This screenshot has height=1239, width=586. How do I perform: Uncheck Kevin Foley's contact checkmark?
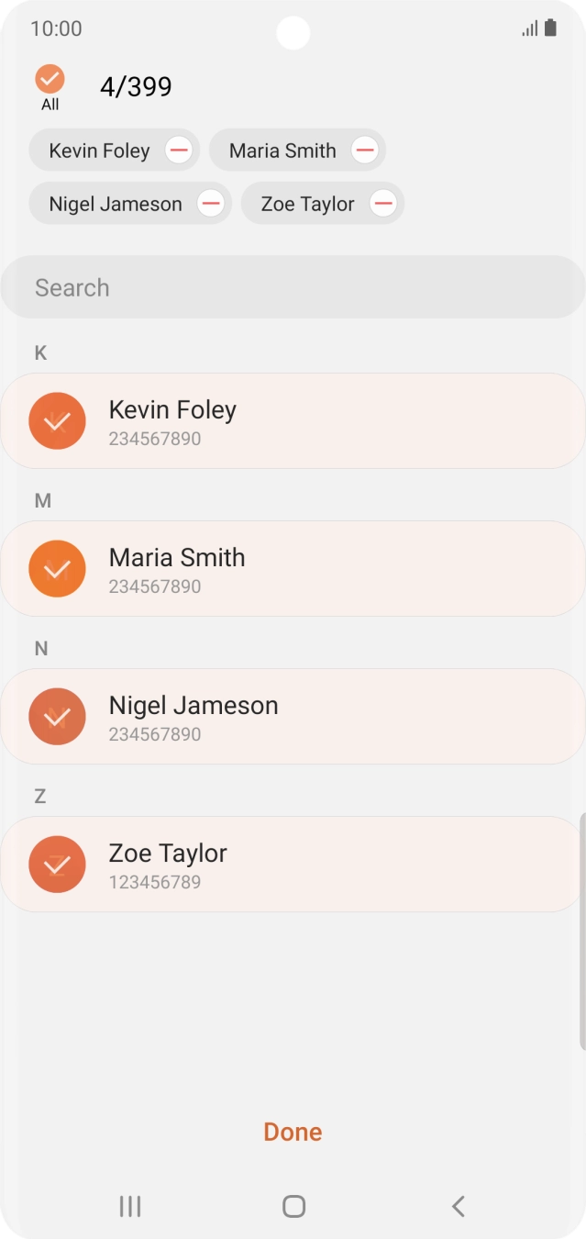[x=57, y=421]
